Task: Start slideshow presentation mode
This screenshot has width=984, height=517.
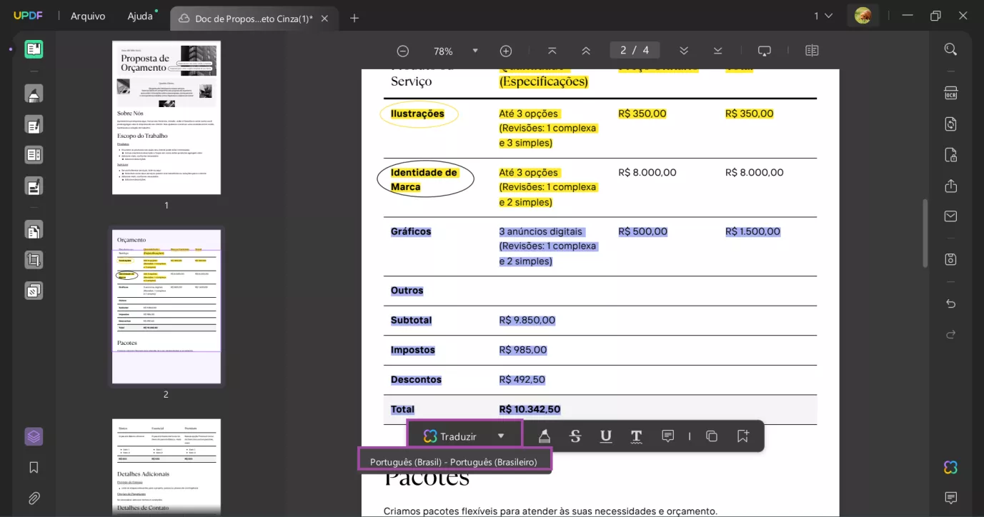Action: [x=765, y=51]
